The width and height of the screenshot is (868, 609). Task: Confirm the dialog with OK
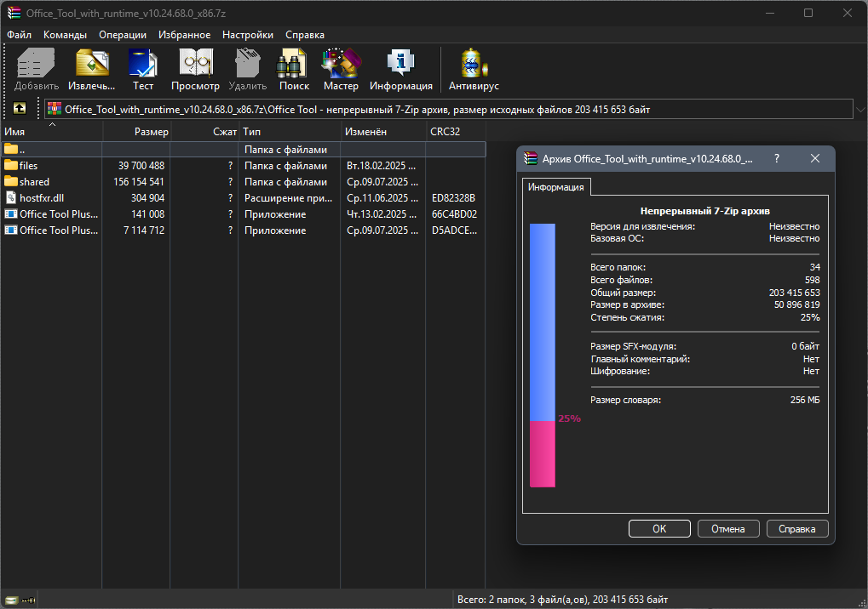pyautogui.click(x=659, y=528)
